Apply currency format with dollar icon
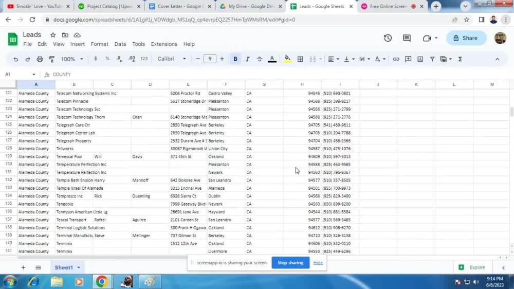 (x=96, y=59)
